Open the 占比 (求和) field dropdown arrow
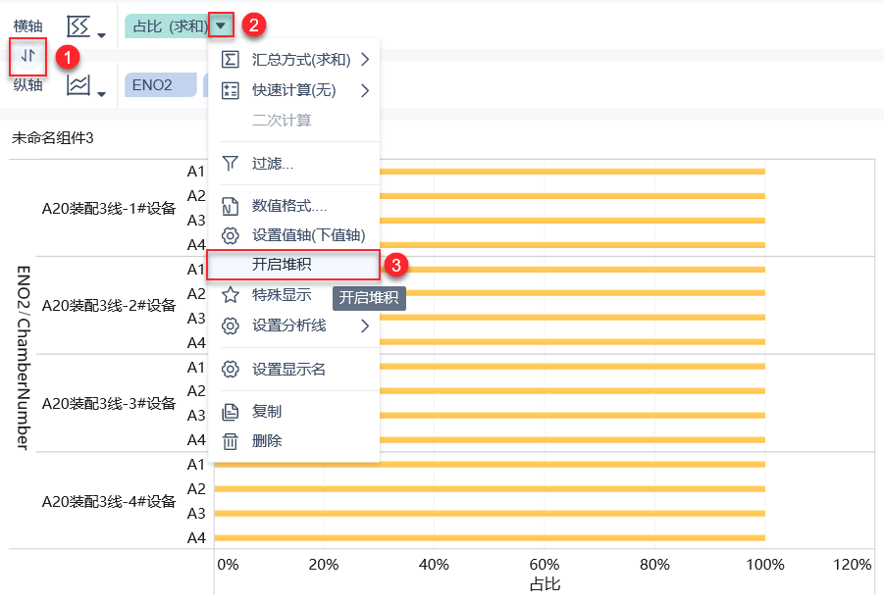Image resolution: width=884 pixels, height=602 pixels. (221, 25)
